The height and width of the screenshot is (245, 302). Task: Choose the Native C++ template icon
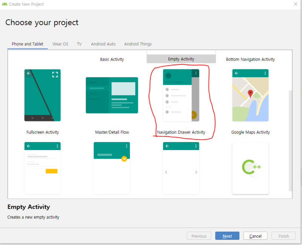coord(250,168)
